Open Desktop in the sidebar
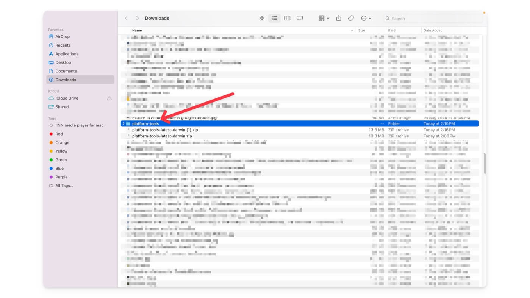The image size is (530, 298). [80, 62]
